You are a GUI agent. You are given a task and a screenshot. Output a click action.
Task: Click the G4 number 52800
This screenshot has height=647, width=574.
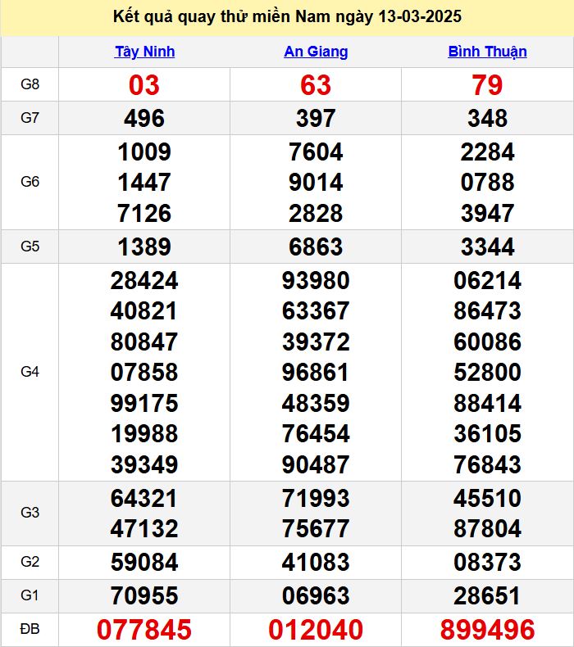487,372
